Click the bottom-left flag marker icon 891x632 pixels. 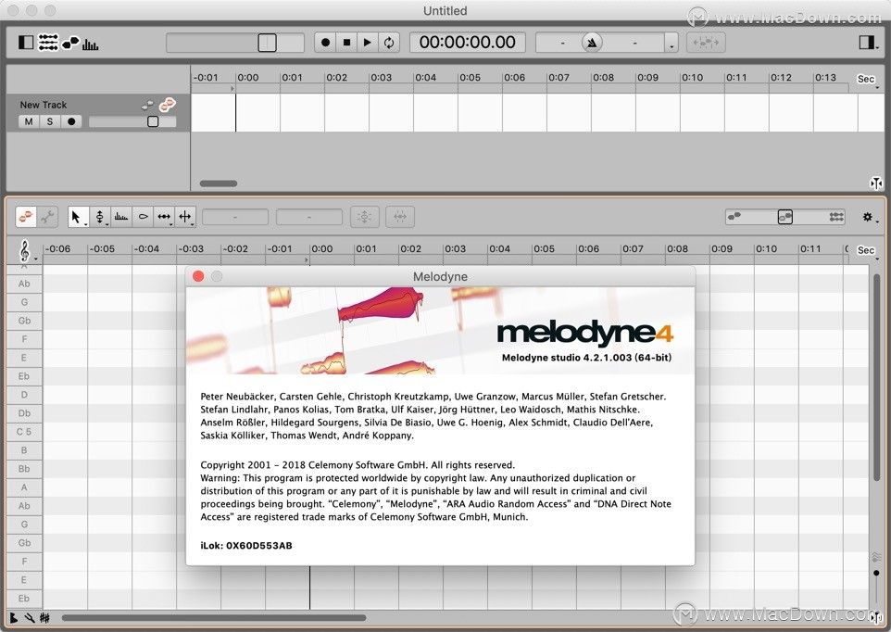pyautogui.click(x=14, y=617)
